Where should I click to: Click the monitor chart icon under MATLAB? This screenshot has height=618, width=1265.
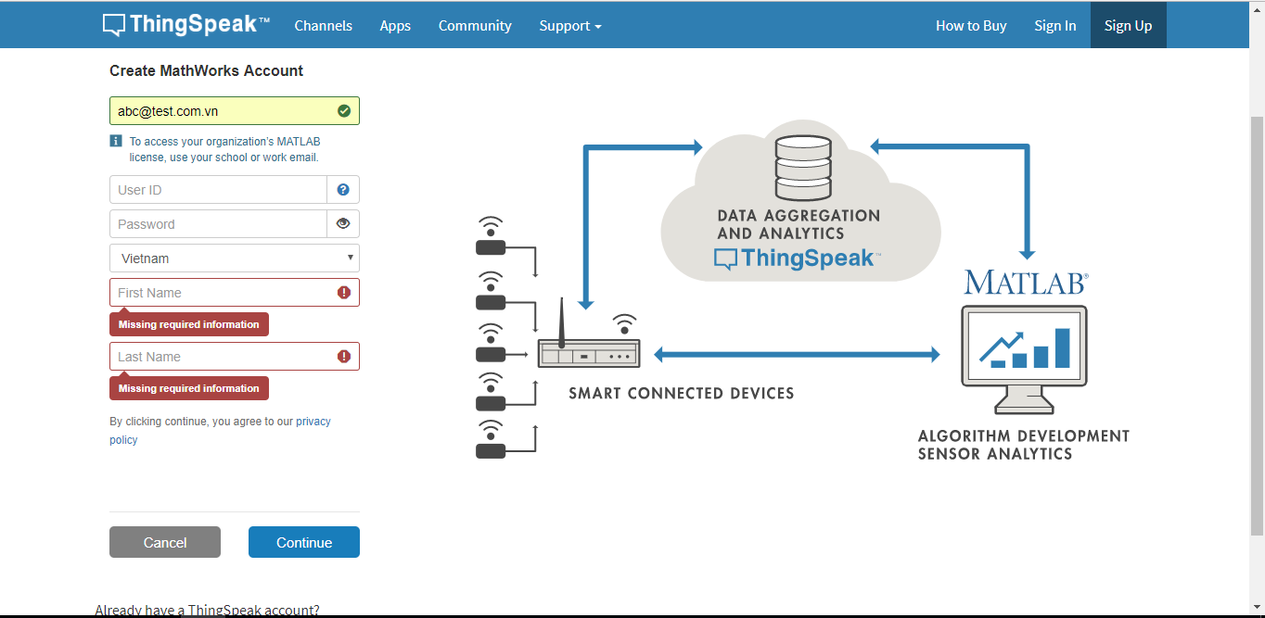pyautogui.click(x=1025, y=359)
